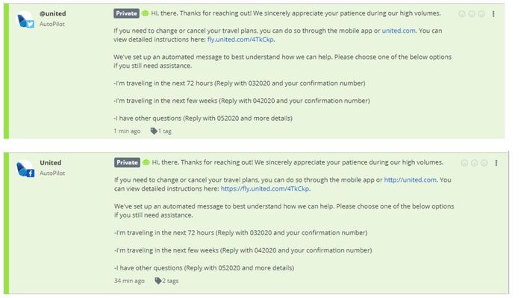Open the united.com link
Image resolution: width=521 pixels, height=298 pixels.
click(399, 31)
